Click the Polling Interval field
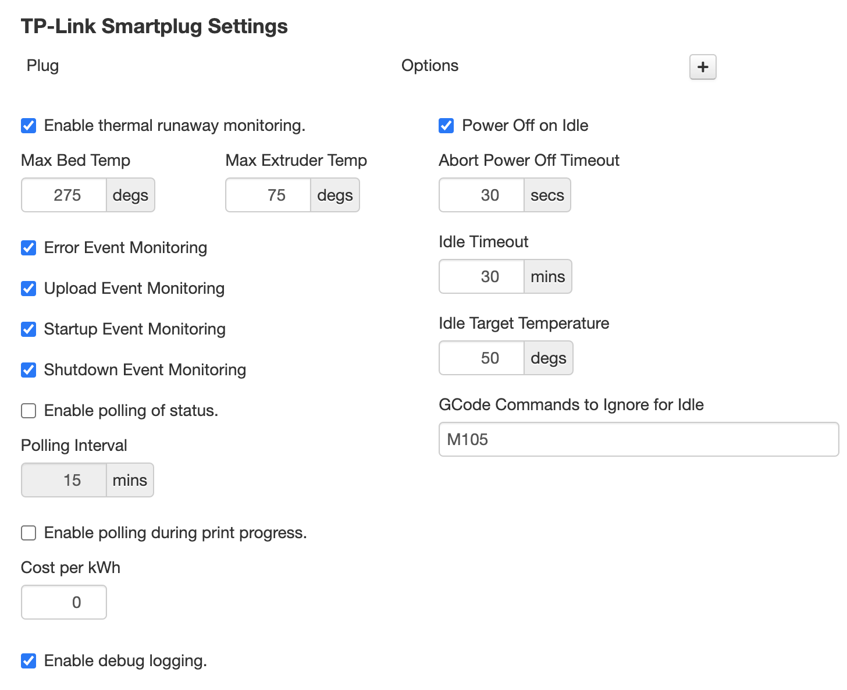Screen dimensions: 847x690 point(63,480)
